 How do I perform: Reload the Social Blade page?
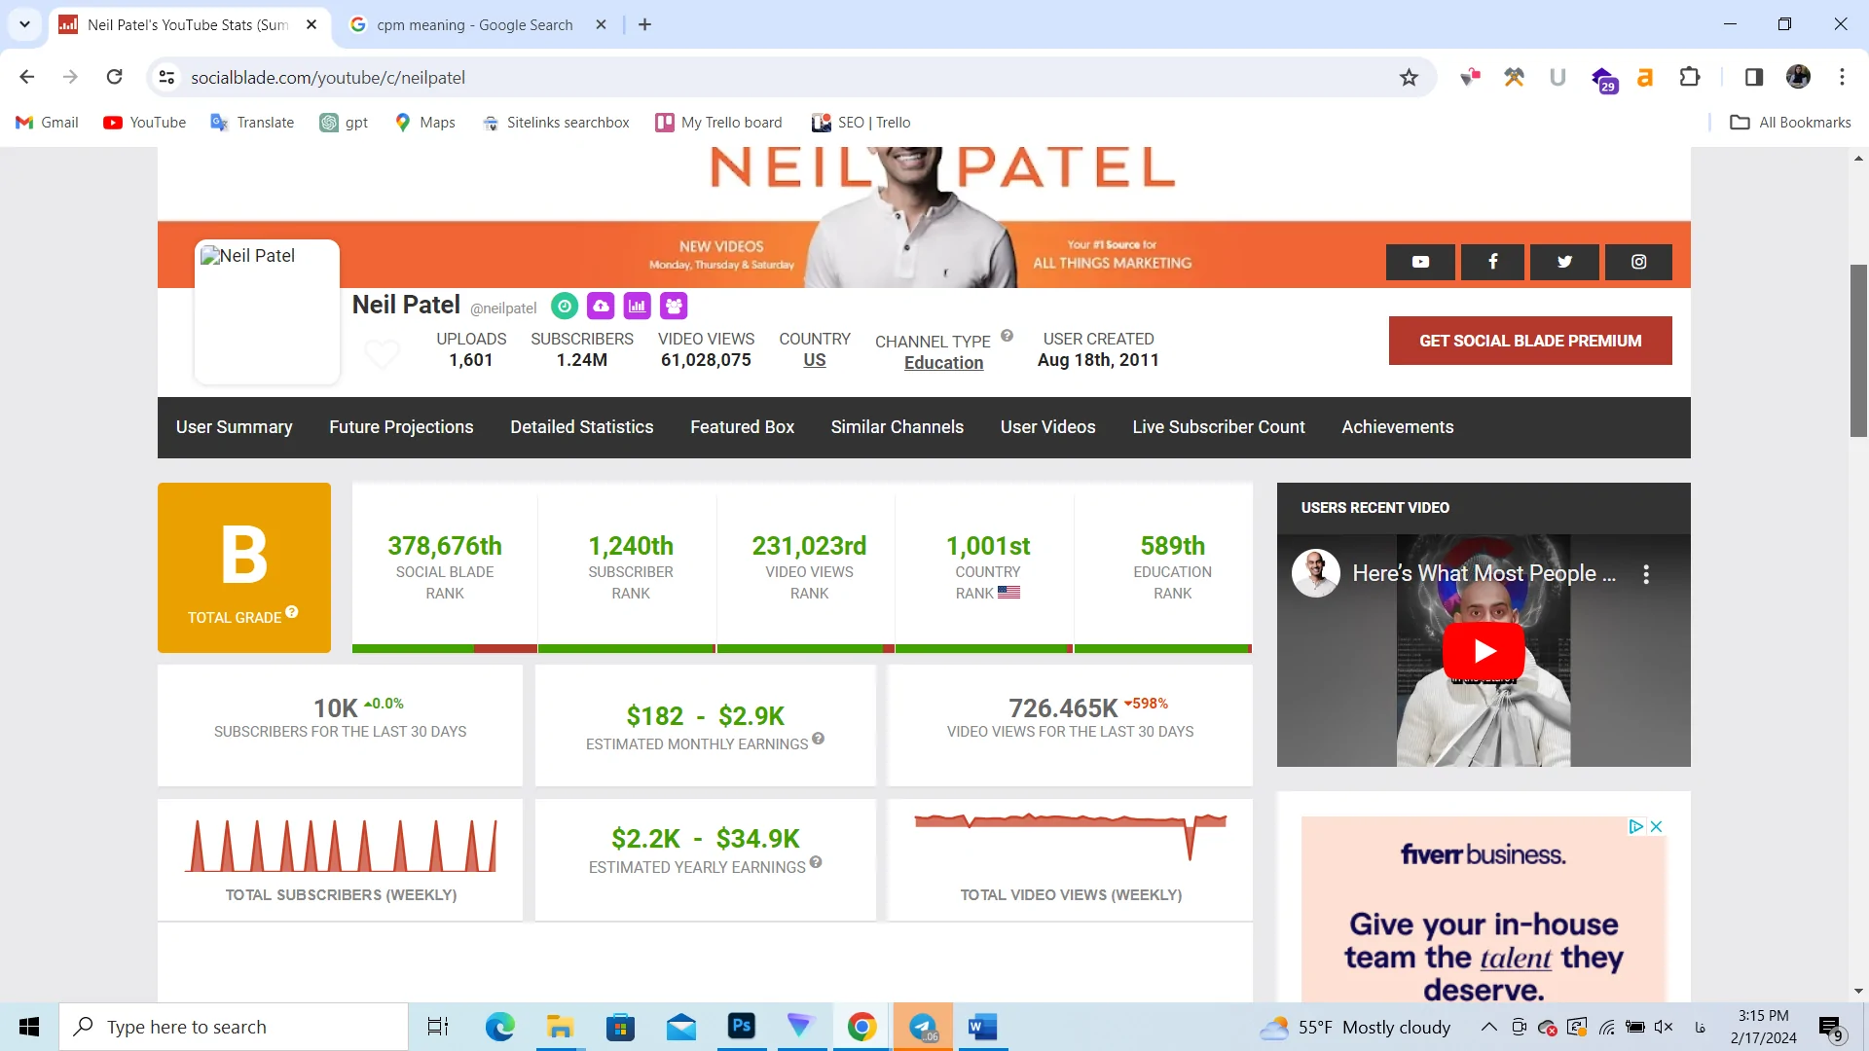click(114, 77)
